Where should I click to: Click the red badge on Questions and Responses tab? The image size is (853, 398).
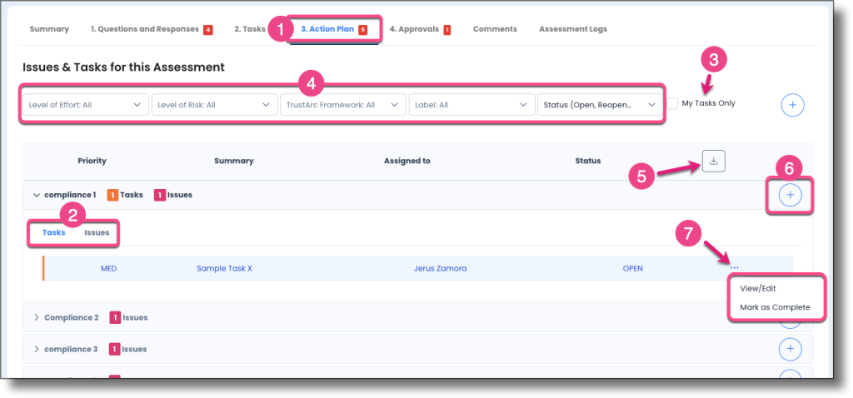tap(207, 30)
